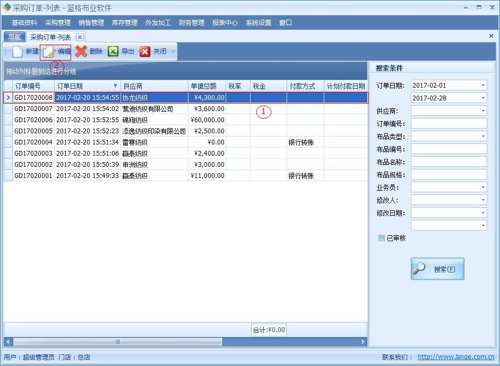The height and width of the screenshot is (366, 500).
Task: Open the www.lange.com.cn link
Action: [456, 358]
